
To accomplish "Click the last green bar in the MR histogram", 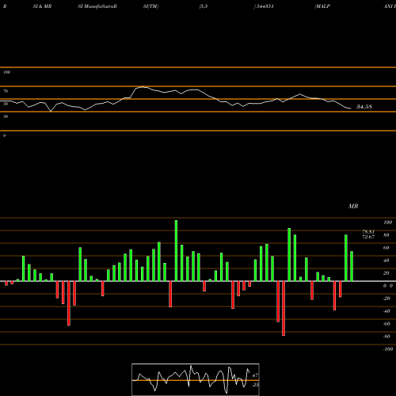I will pyautogui.click(x=352, y=266).
